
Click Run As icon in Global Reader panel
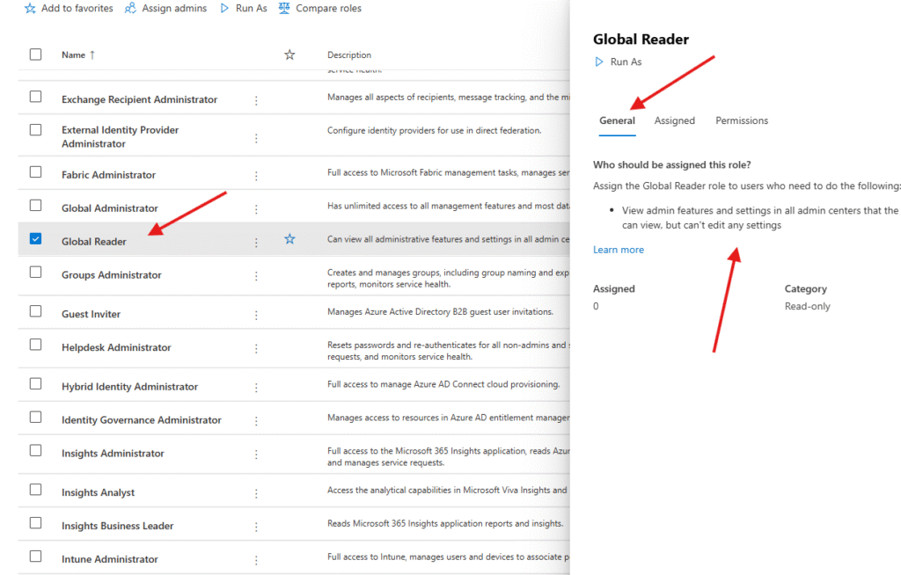tap(599, 62)
